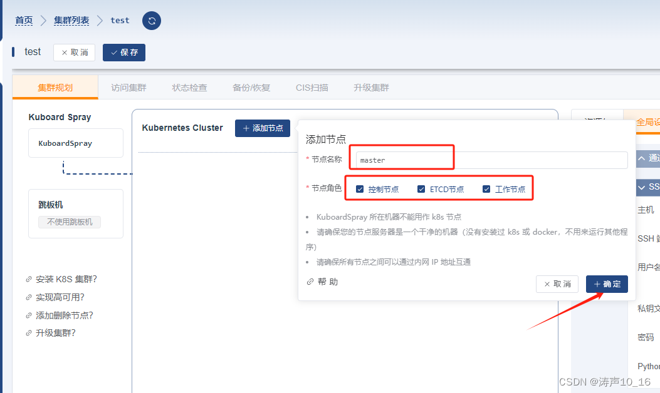This screenshot has height=393, width=660.
Task: Click the test breadcrumb text
Action: [120, 20]
